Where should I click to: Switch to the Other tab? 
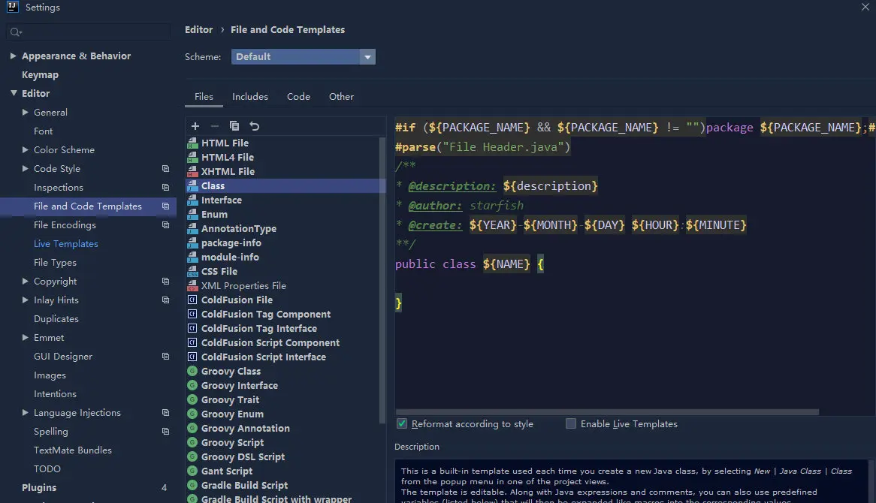(341, 97)
